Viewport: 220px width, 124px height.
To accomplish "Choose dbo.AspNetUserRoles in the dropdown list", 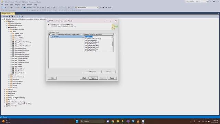I will pos(91,49).
